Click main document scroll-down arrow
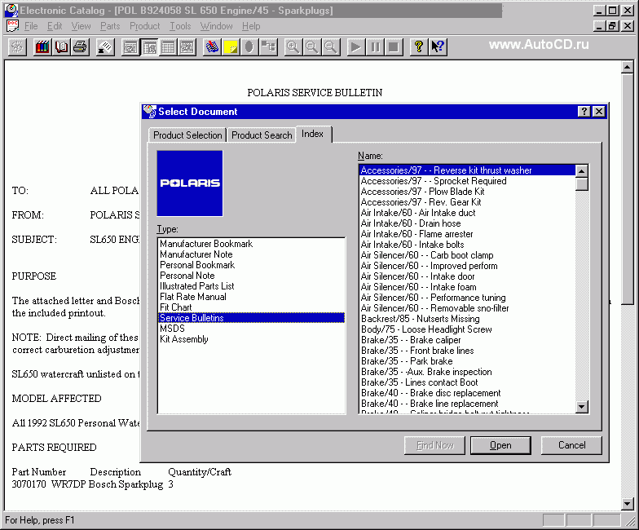 click(628, 504)
